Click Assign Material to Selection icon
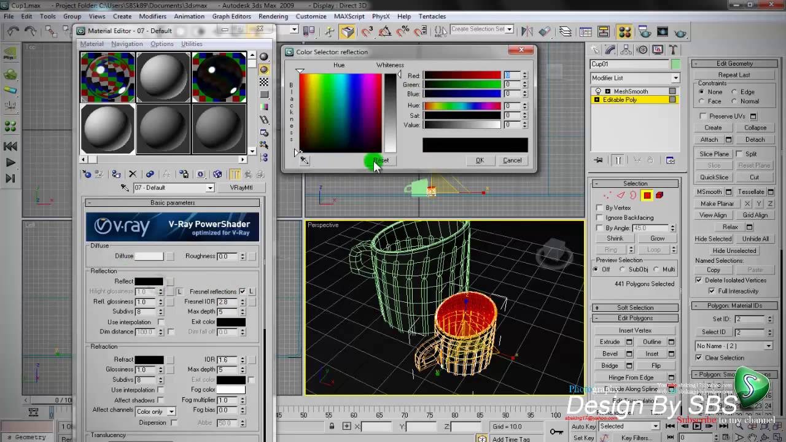786x442 pixels. pyautogui.click(x=116, y=174)
